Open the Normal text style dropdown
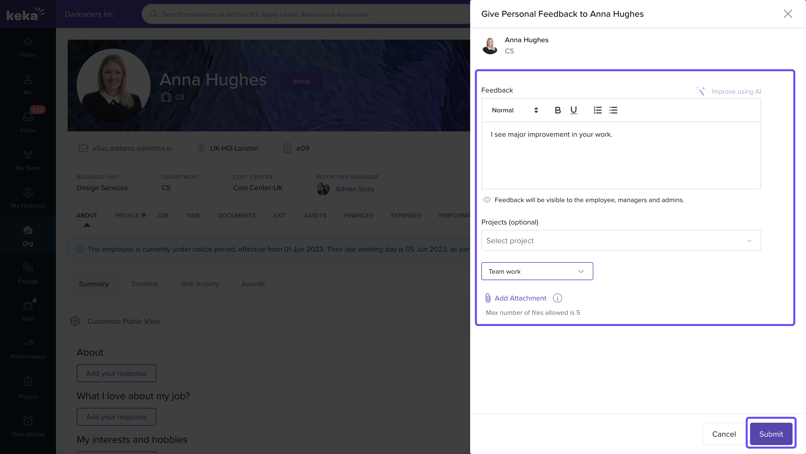This screenshot has width=806, height=454. 514,110
